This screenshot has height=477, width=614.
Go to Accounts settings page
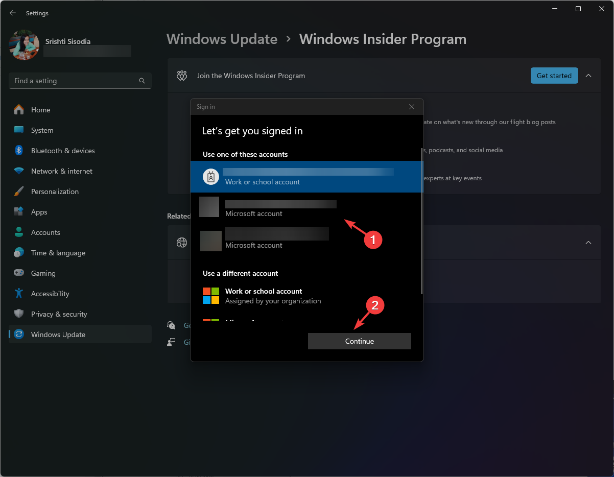tap(18, 232)
